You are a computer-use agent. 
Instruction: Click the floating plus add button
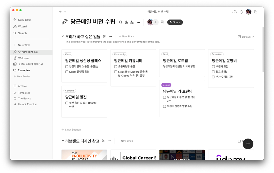point(248,144)
